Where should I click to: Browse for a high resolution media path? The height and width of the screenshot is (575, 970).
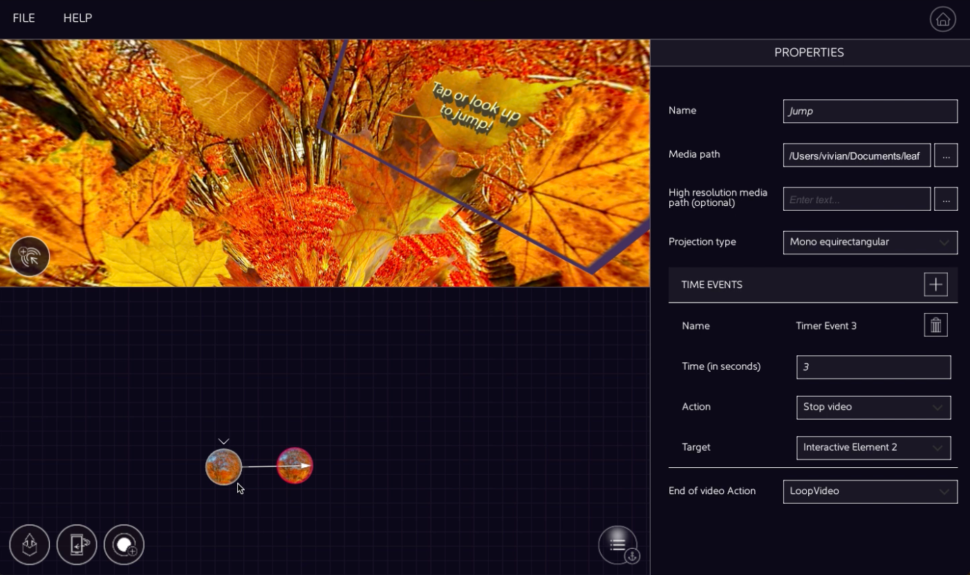point(946,199)
